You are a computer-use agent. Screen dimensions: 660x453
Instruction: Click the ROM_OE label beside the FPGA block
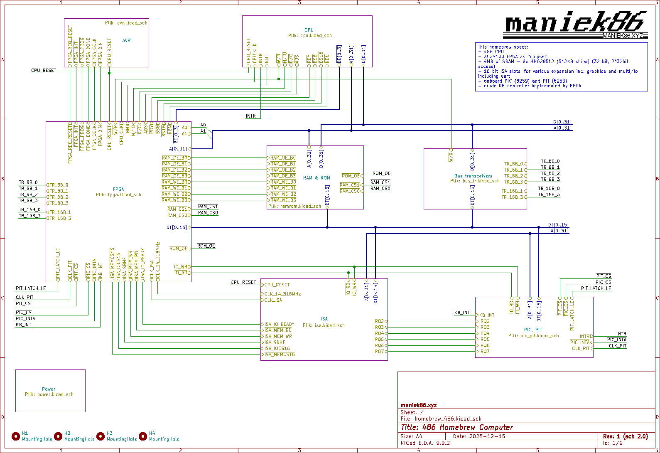pyautogui.click(x=206, y=246)
